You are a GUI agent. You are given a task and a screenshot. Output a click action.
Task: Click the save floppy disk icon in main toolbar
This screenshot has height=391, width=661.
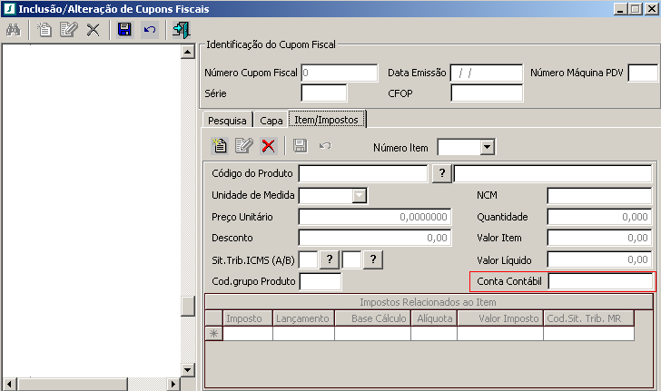pyautogui.click(x=124, y=30)
